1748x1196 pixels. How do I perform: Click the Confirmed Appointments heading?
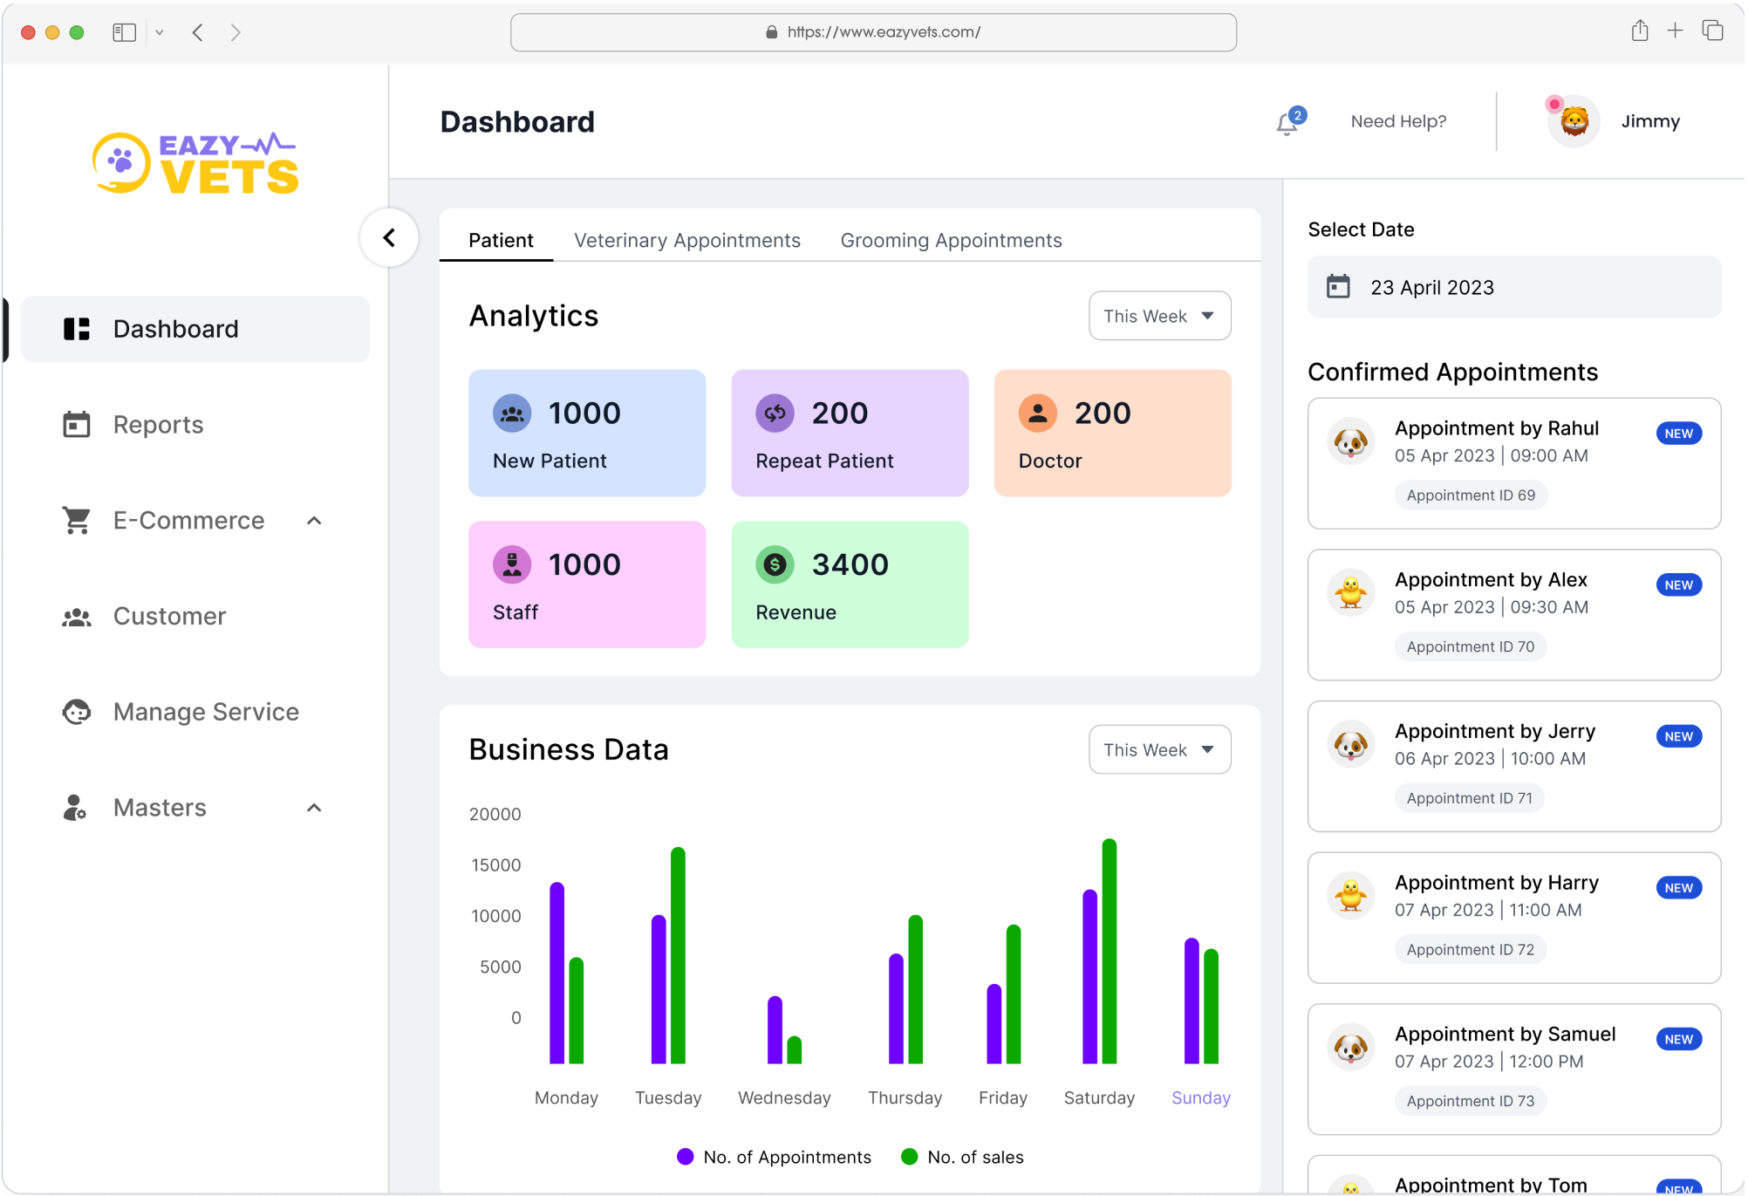click(1453, 372)
